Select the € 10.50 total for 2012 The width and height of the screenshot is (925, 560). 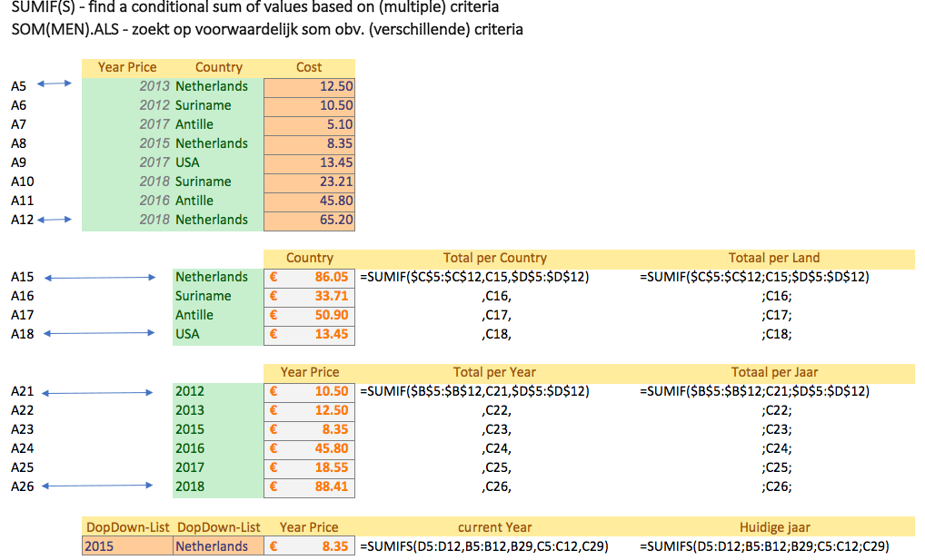(309, 391)
